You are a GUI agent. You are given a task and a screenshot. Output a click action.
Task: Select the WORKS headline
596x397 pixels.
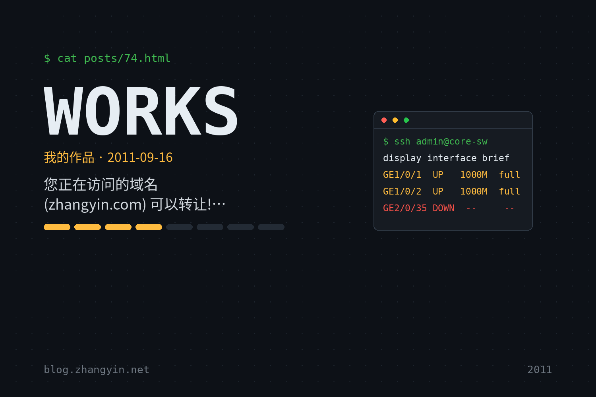[141, 111]
